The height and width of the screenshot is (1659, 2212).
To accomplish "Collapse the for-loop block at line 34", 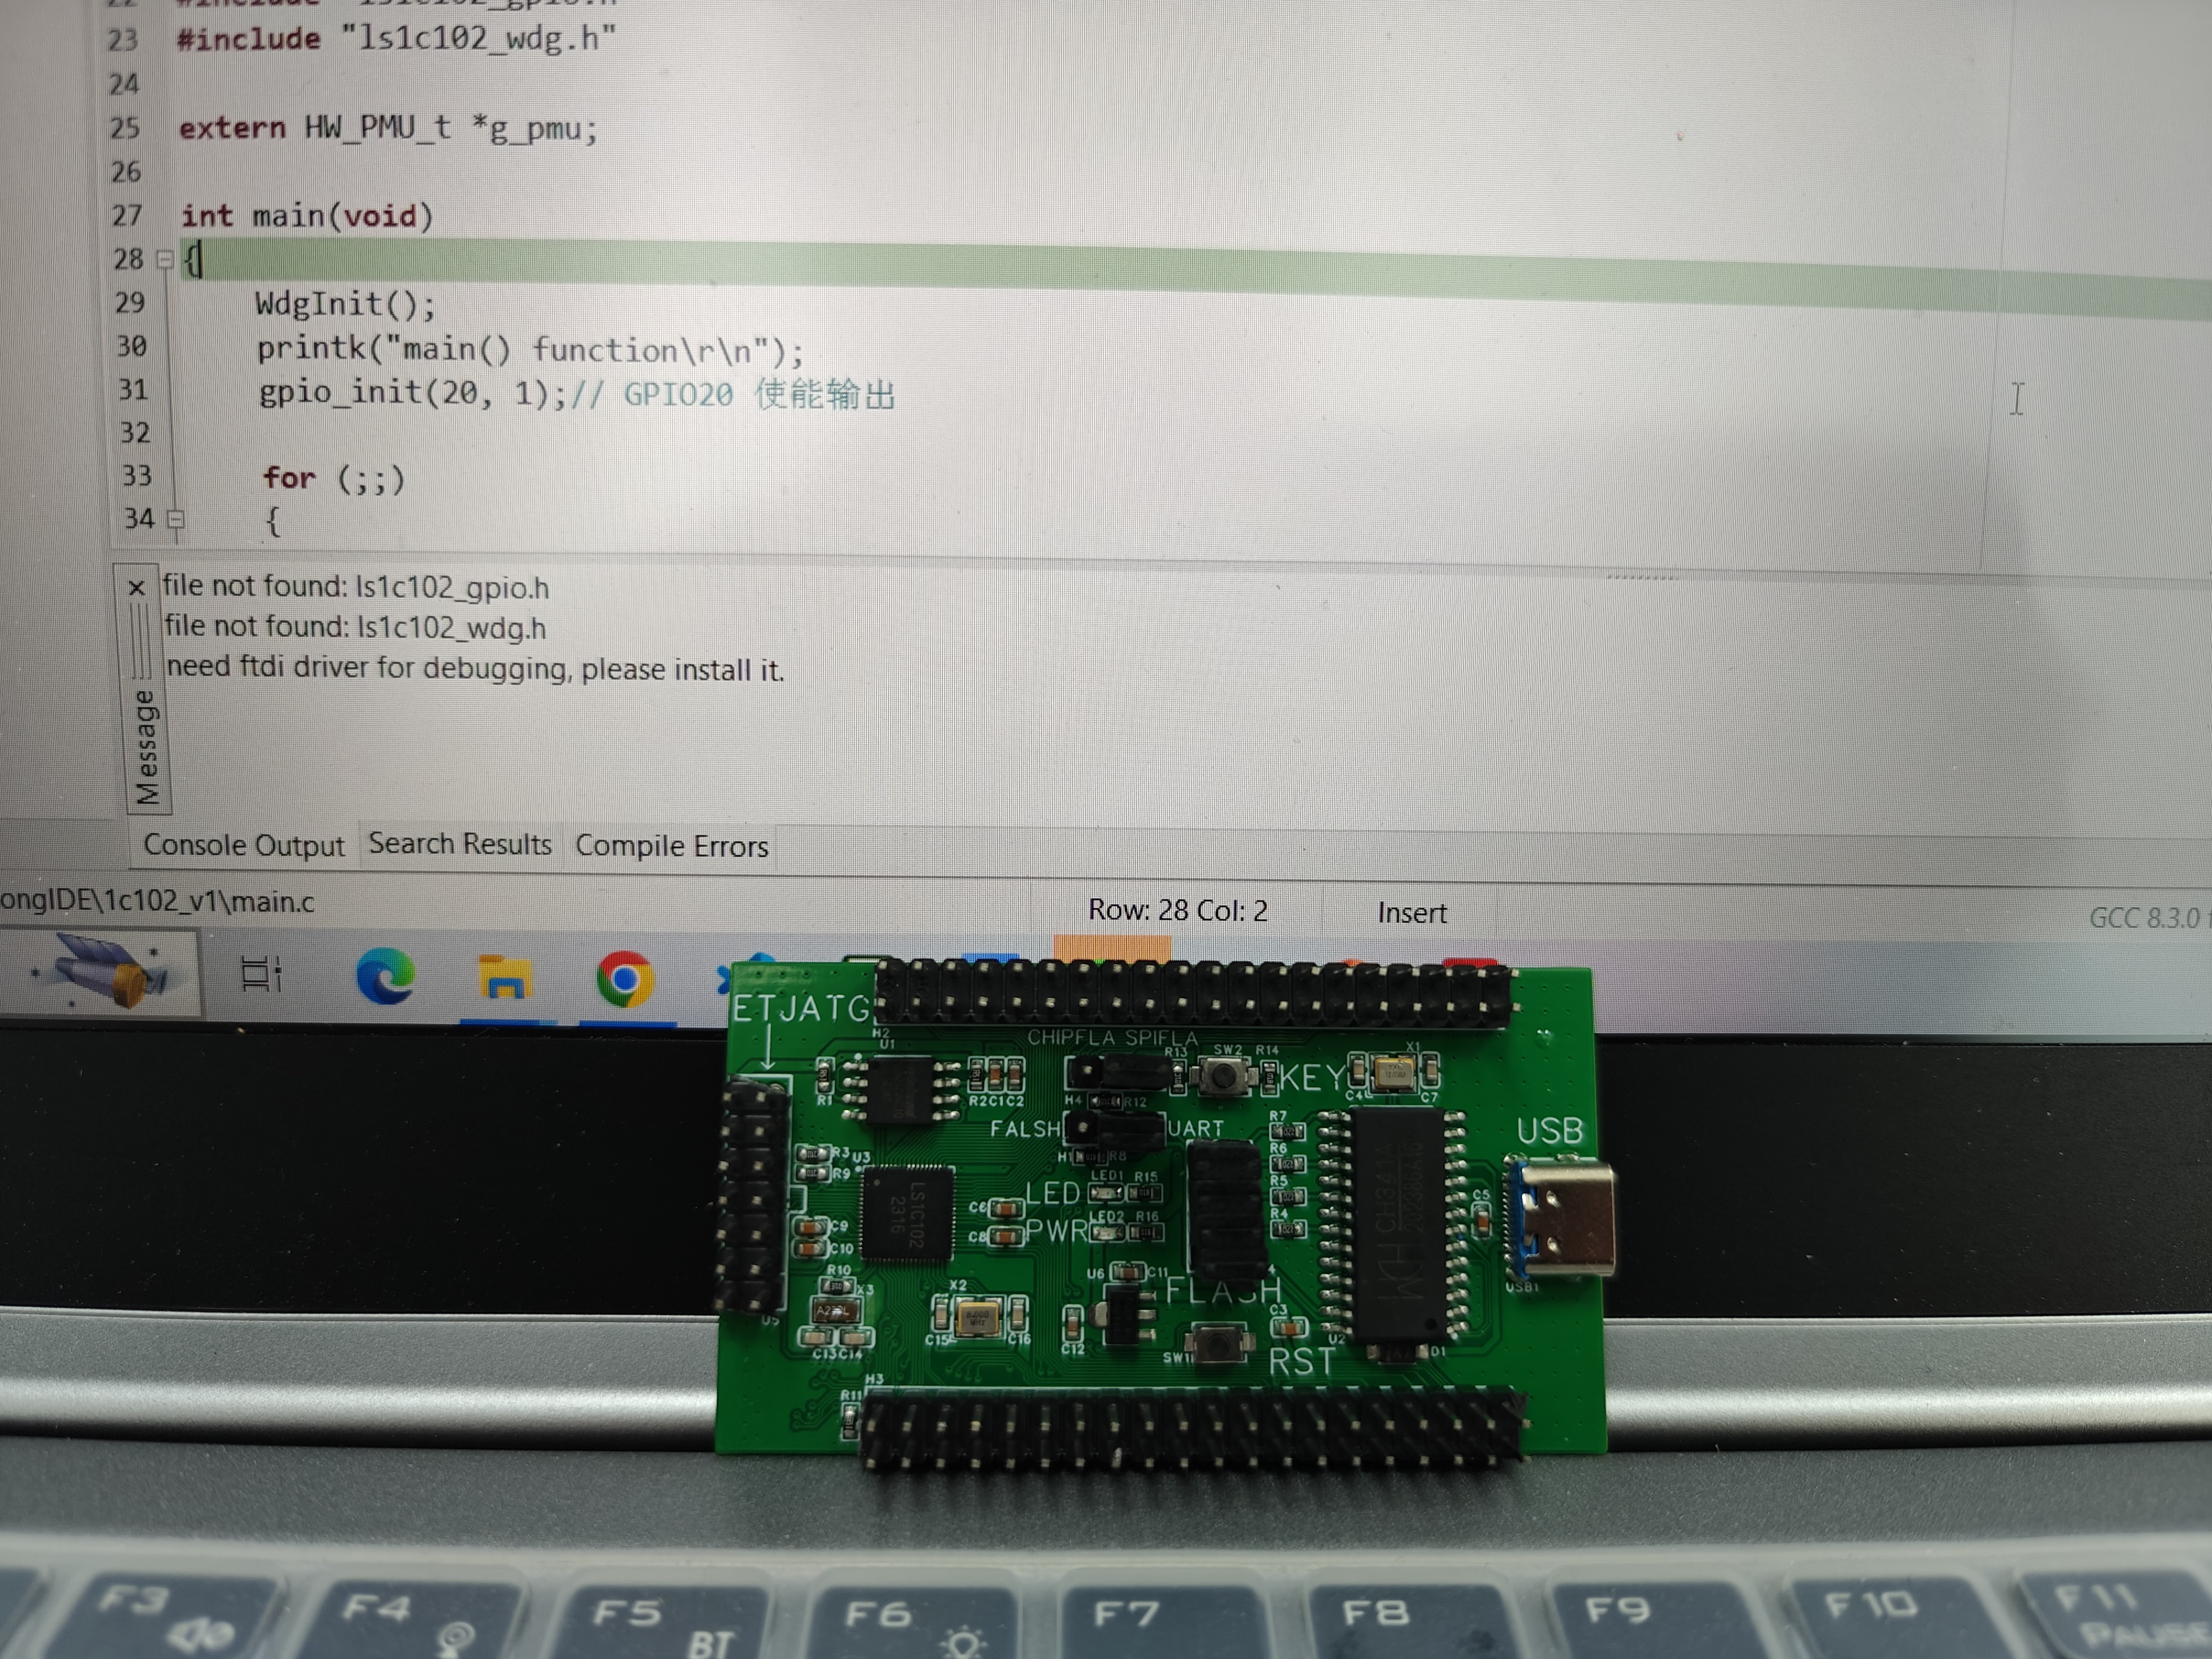I will tap(176, 519).
